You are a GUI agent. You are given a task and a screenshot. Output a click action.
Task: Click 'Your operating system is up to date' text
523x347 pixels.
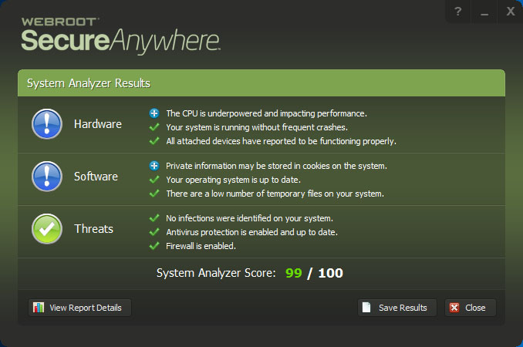pos(234,180)
